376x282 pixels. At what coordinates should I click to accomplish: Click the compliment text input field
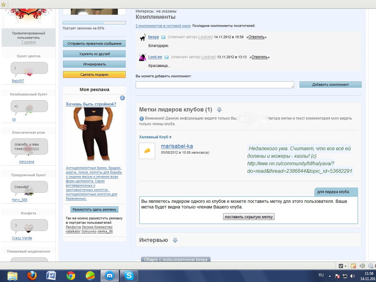(x=215, y=85)
